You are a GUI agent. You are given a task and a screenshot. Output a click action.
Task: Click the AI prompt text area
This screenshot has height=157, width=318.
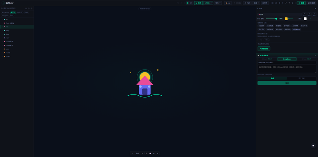[x=287, y=69]
